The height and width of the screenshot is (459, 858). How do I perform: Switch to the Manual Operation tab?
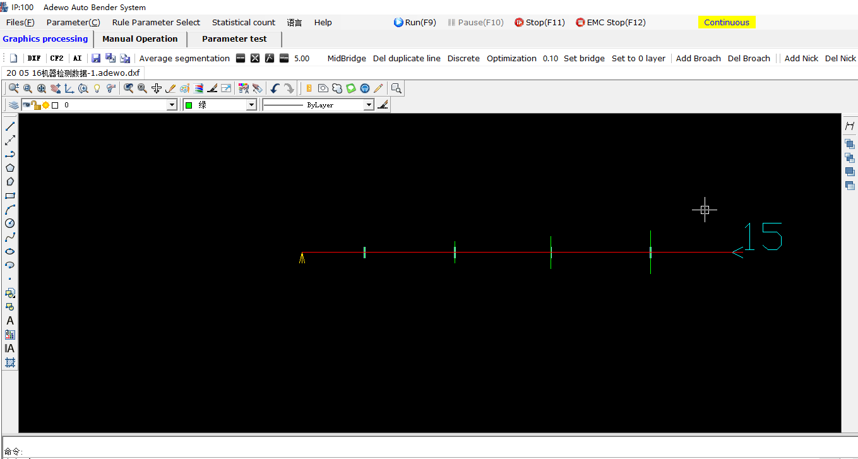click(140, 39)
